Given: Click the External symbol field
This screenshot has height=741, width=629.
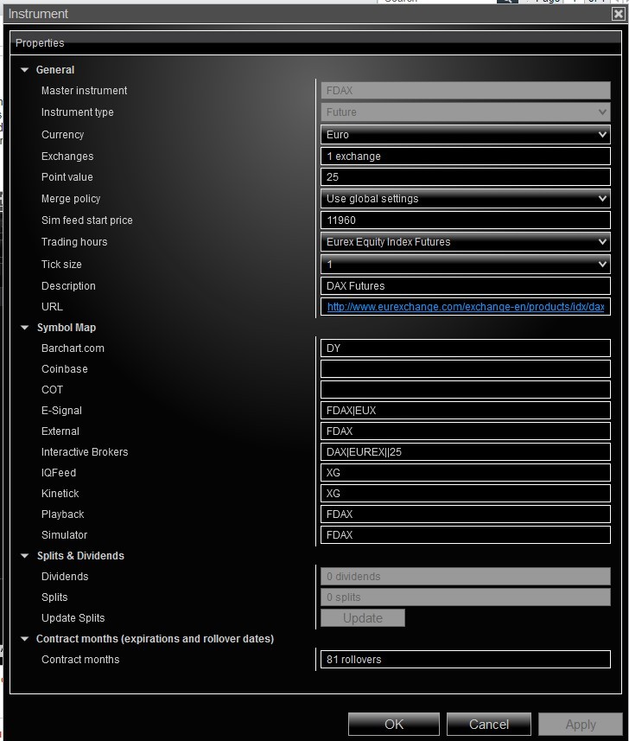Looking at the screenshot, I should tap(465, 431).
